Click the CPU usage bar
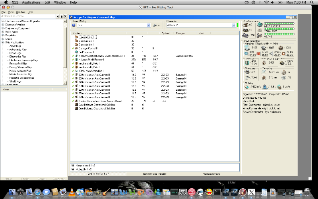Viewport: 318px width, 199px height. [279, 23]
